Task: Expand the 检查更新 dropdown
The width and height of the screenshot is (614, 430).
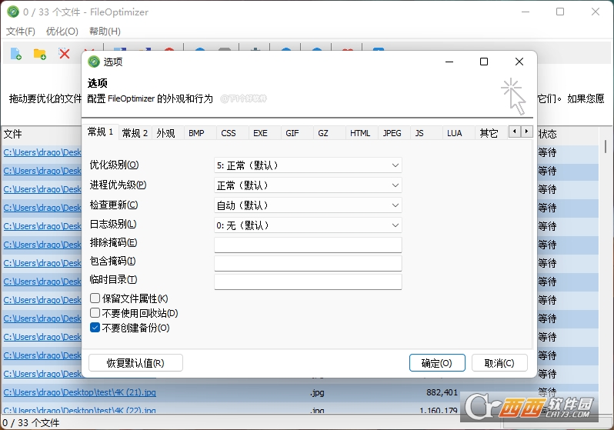Action: tap(308, 205)
